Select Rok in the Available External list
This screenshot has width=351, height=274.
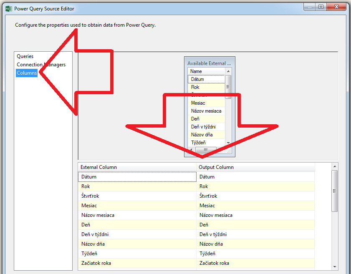206,87
